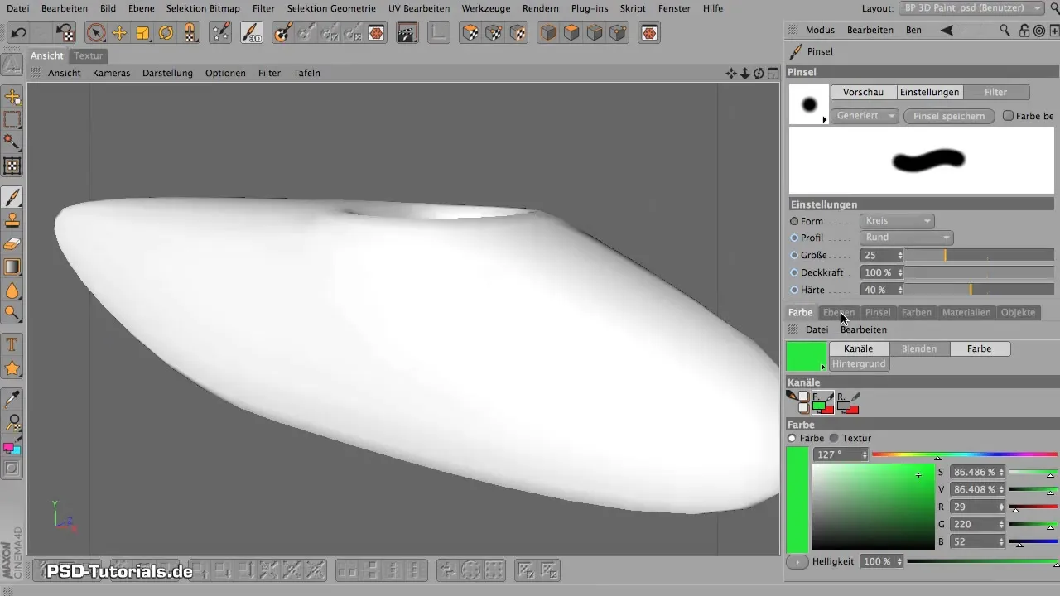Select the Gradient tool
This screenshot has height=596, width=1060.
12,267
